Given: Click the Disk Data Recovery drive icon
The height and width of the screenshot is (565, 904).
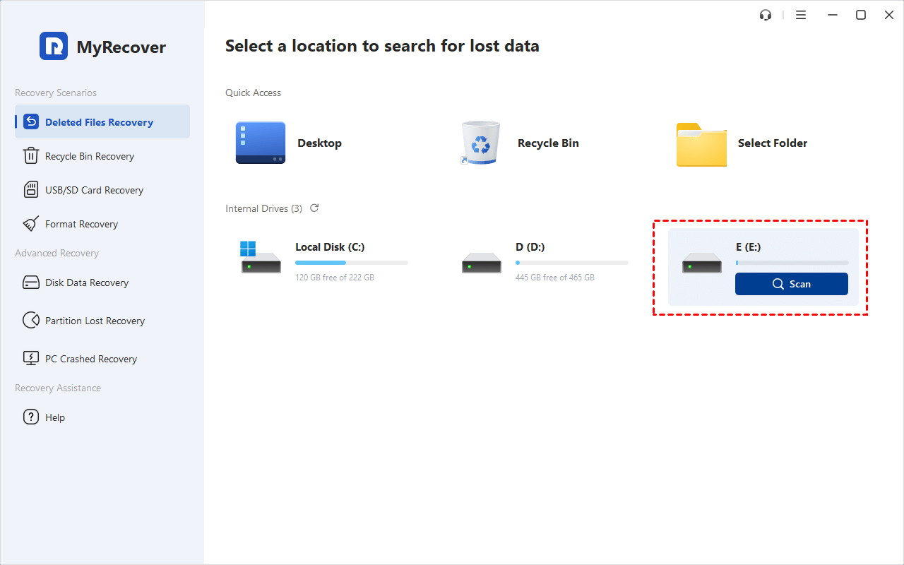Looking at the screenshot, I should [31, 282].
